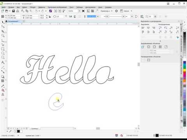This screenshot has width=187, height=140.
Task: Click the Redo arrow icon
Action: [43, 11]
